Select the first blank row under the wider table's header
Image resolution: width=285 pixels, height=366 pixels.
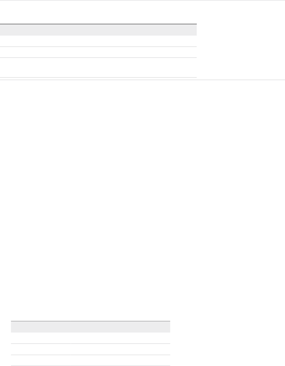tap(98, 41)
